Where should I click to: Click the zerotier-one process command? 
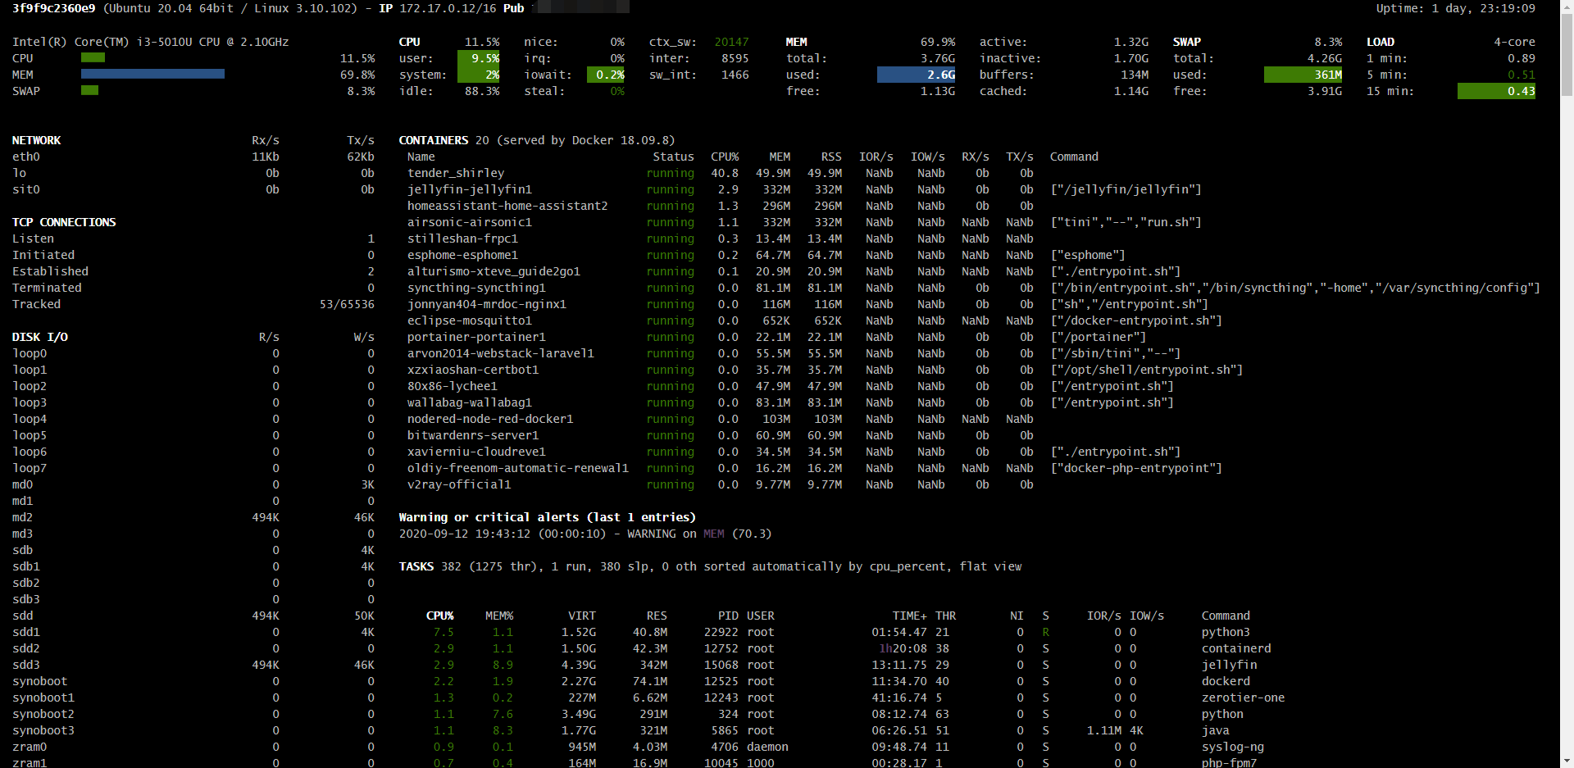coord(1243,698)
